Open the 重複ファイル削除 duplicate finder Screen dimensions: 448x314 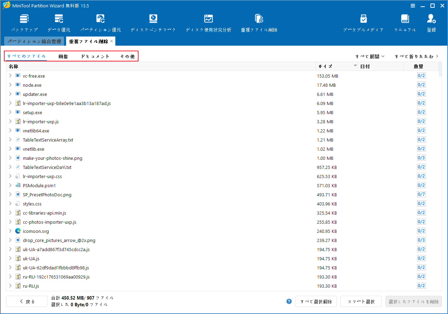tap(259, 22)
